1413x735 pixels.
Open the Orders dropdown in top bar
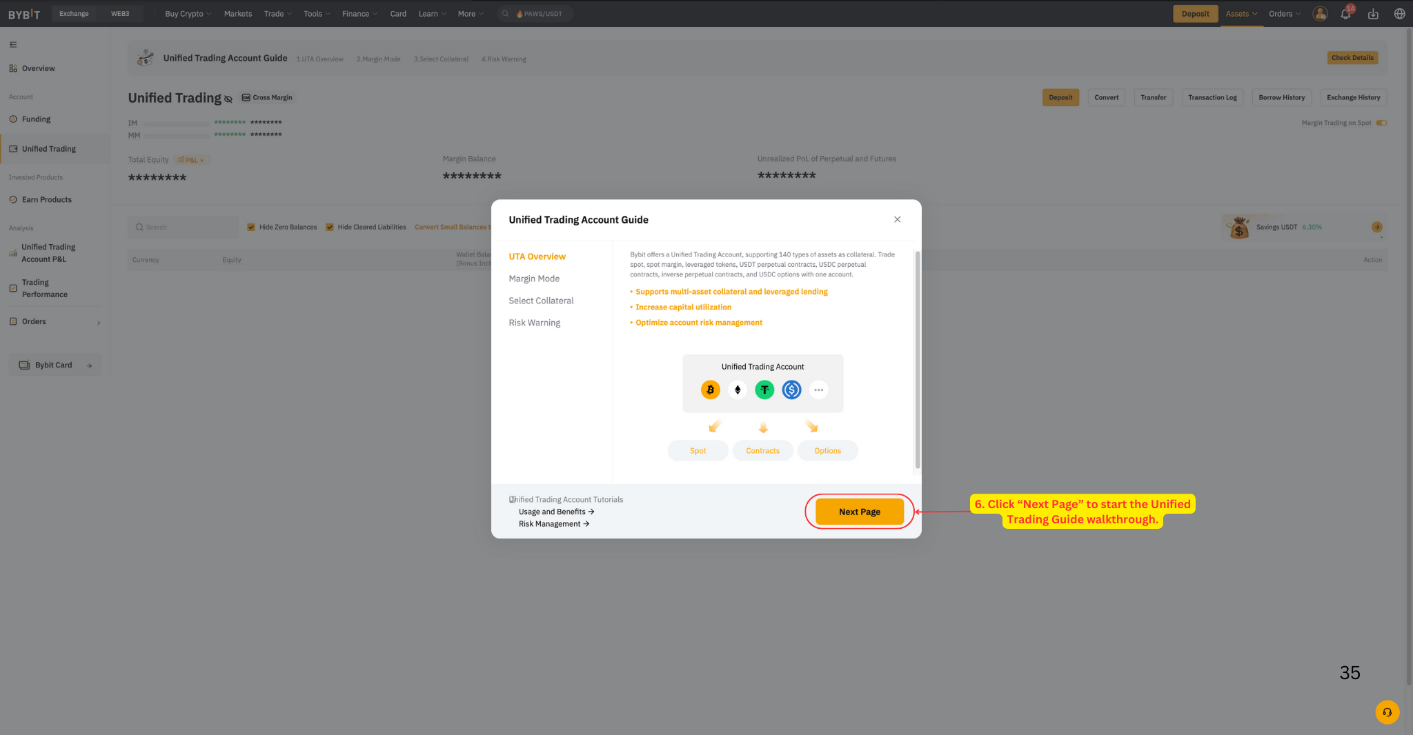click(x=1285, y=14)
